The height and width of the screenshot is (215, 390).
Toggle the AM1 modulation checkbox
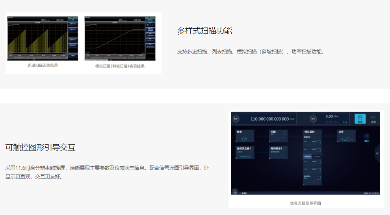click(319, 142)
